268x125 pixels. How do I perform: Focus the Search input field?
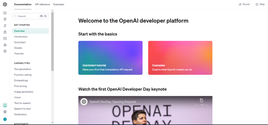click(x=30, y=16)
